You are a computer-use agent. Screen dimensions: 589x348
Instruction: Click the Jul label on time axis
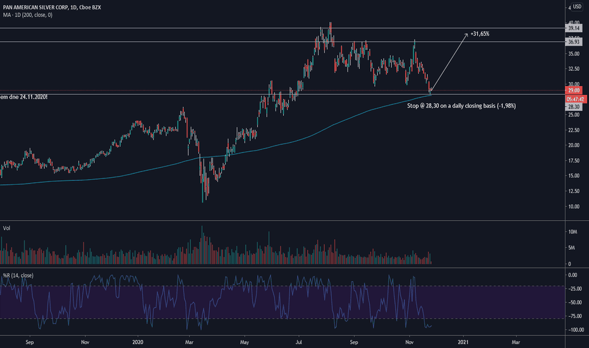299,342
